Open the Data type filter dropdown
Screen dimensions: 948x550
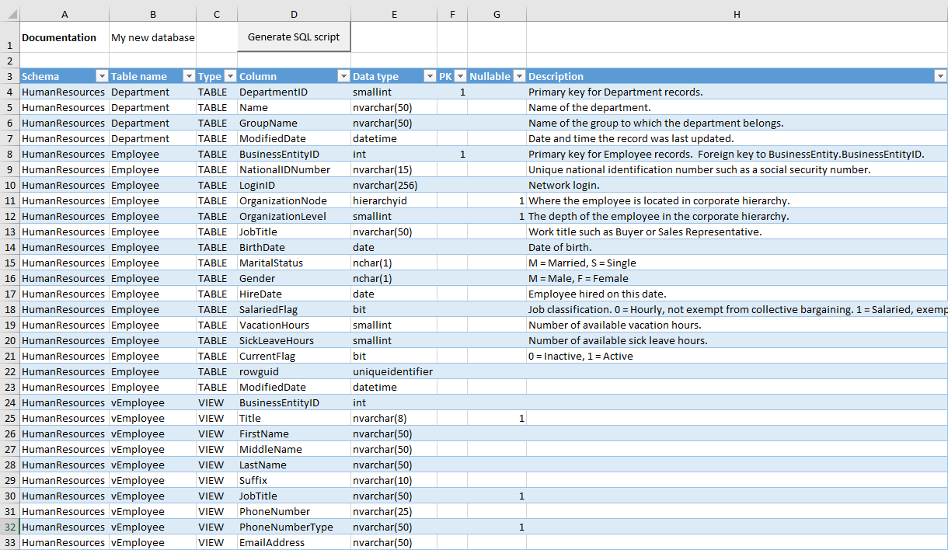coord(430,76)
